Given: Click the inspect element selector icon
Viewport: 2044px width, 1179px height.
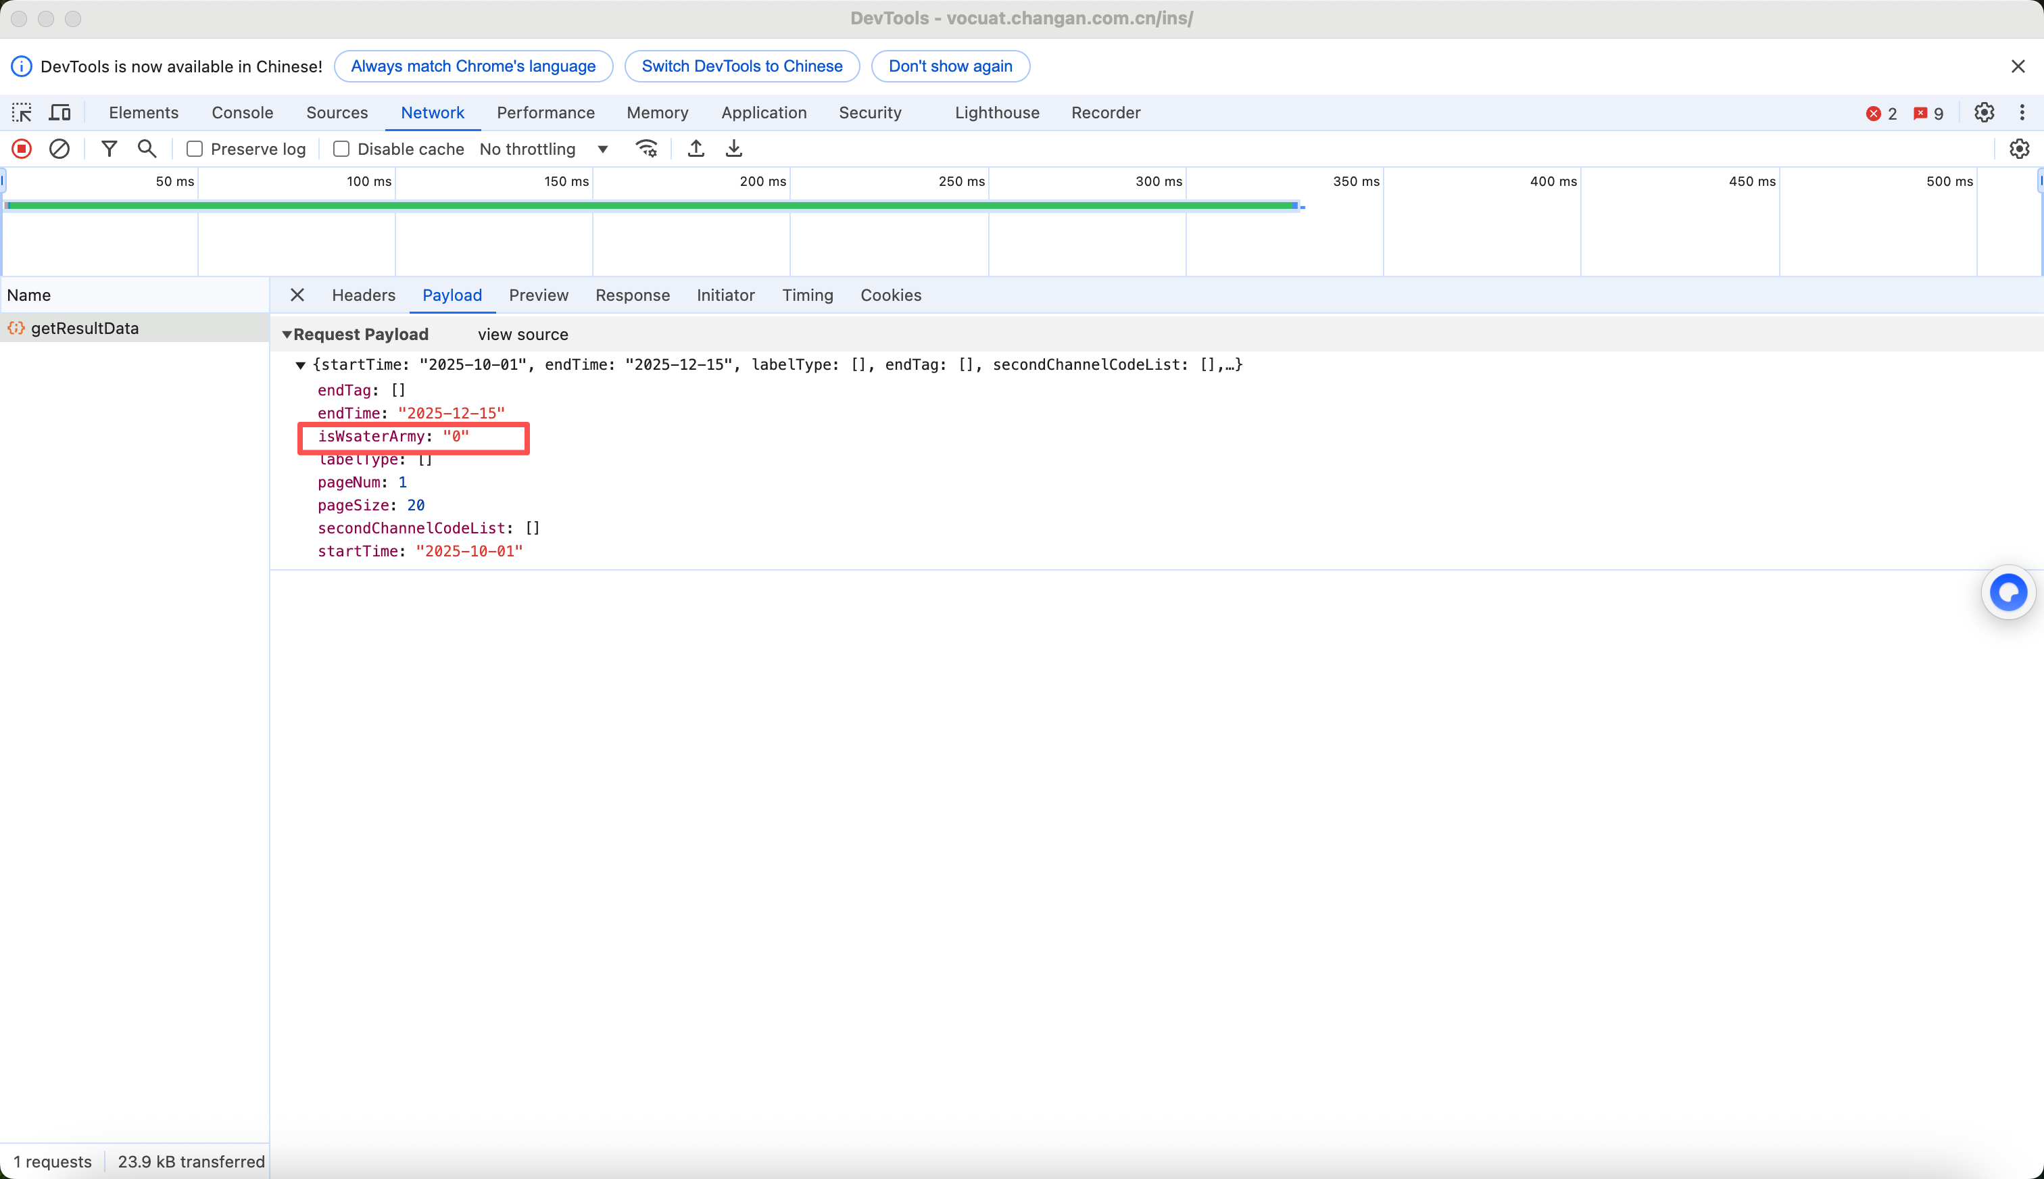Looking at the screenshot, I should pos(22,112).
